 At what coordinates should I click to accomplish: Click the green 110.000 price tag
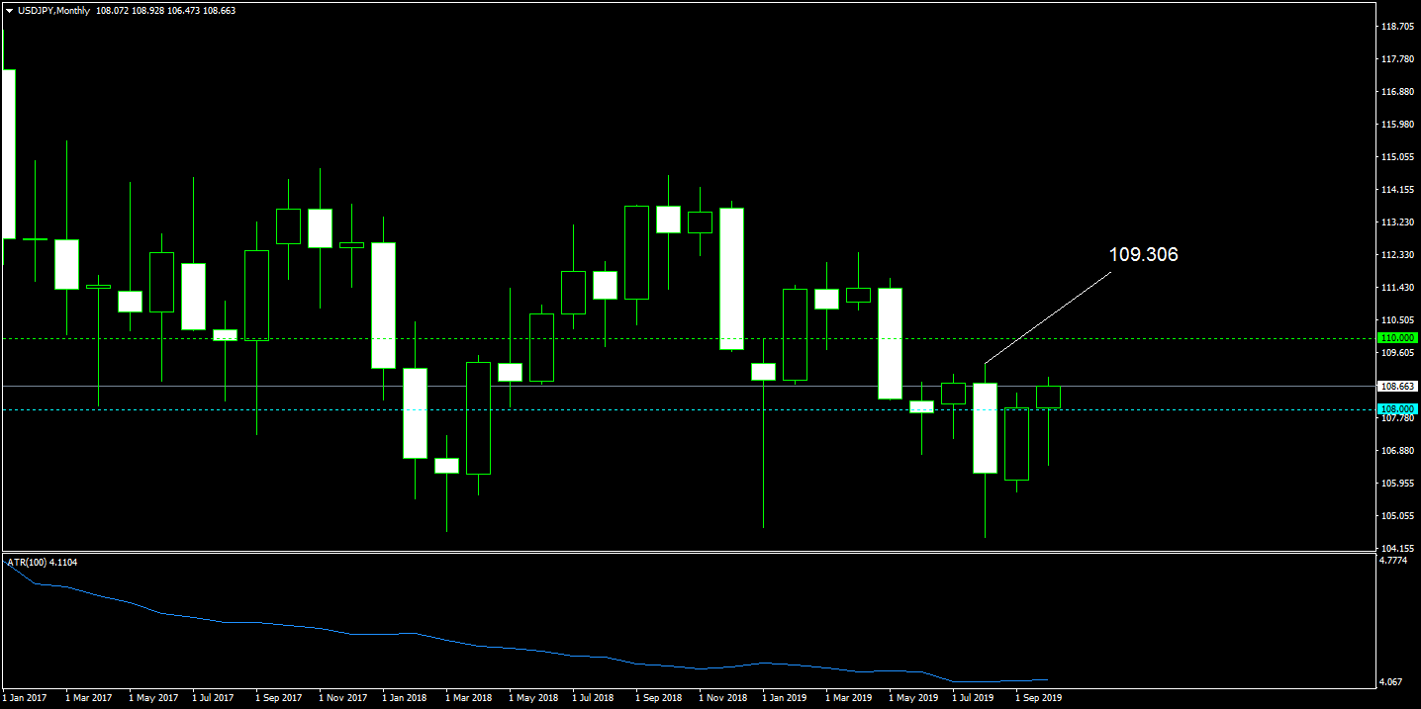pos(1397,338)
